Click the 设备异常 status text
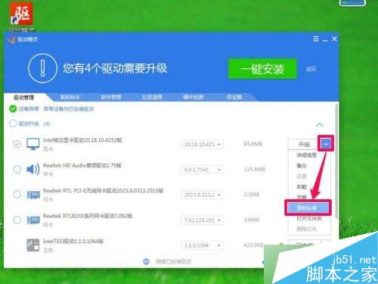The width and height of the screenshot is (378, 284). coord(29,109)
